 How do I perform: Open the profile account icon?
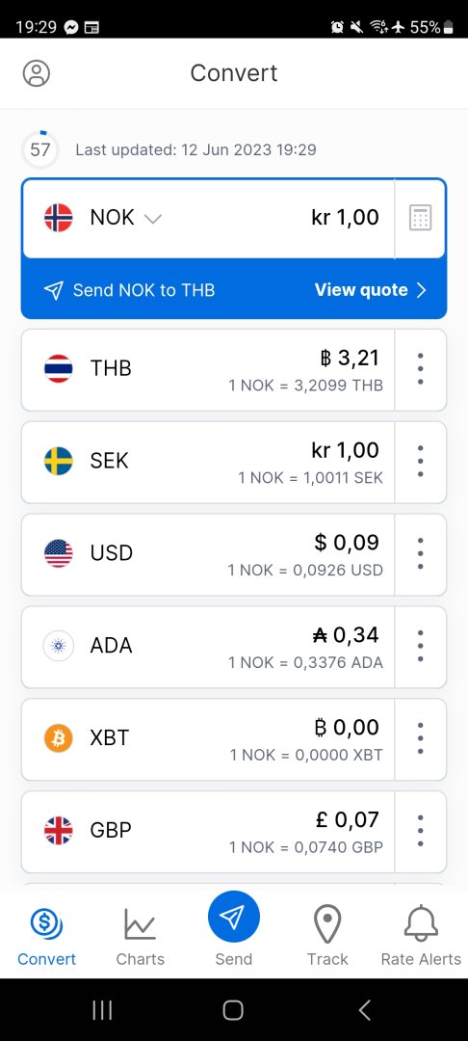pos(37,73)
